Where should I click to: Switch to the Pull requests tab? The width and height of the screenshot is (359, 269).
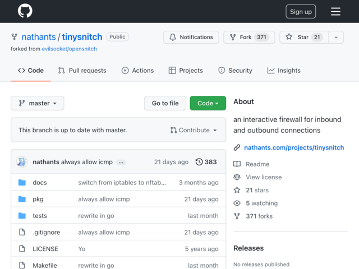(82, 71)
